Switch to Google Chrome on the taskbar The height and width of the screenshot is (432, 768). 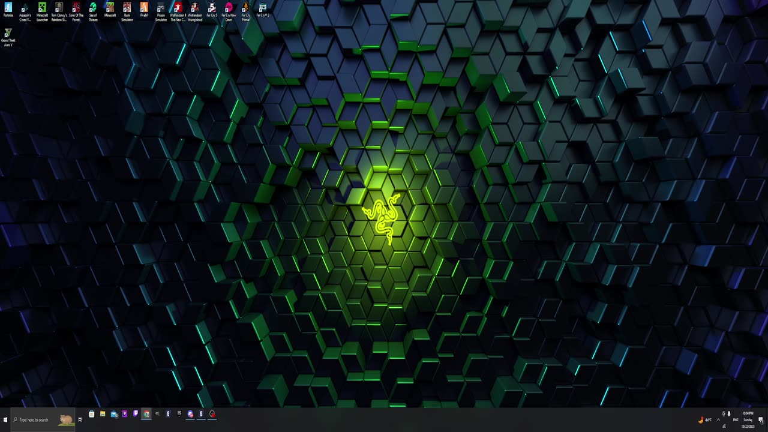pyautogui.click(x=146, y=414)
